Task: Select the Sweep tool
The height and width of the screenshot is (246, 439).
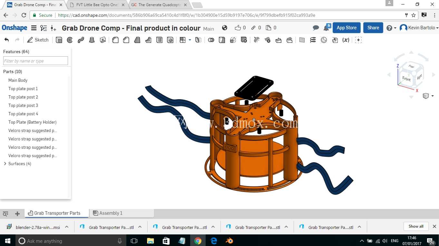Action: coord(81,40)
